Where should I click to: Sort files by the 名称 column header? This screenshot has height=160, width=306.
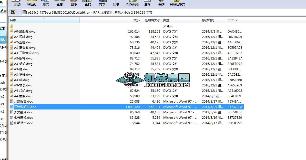[x=44, y=20]
